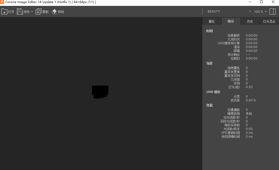
Task: Click the Corona app icon in title bar
Action: (2, 2)
